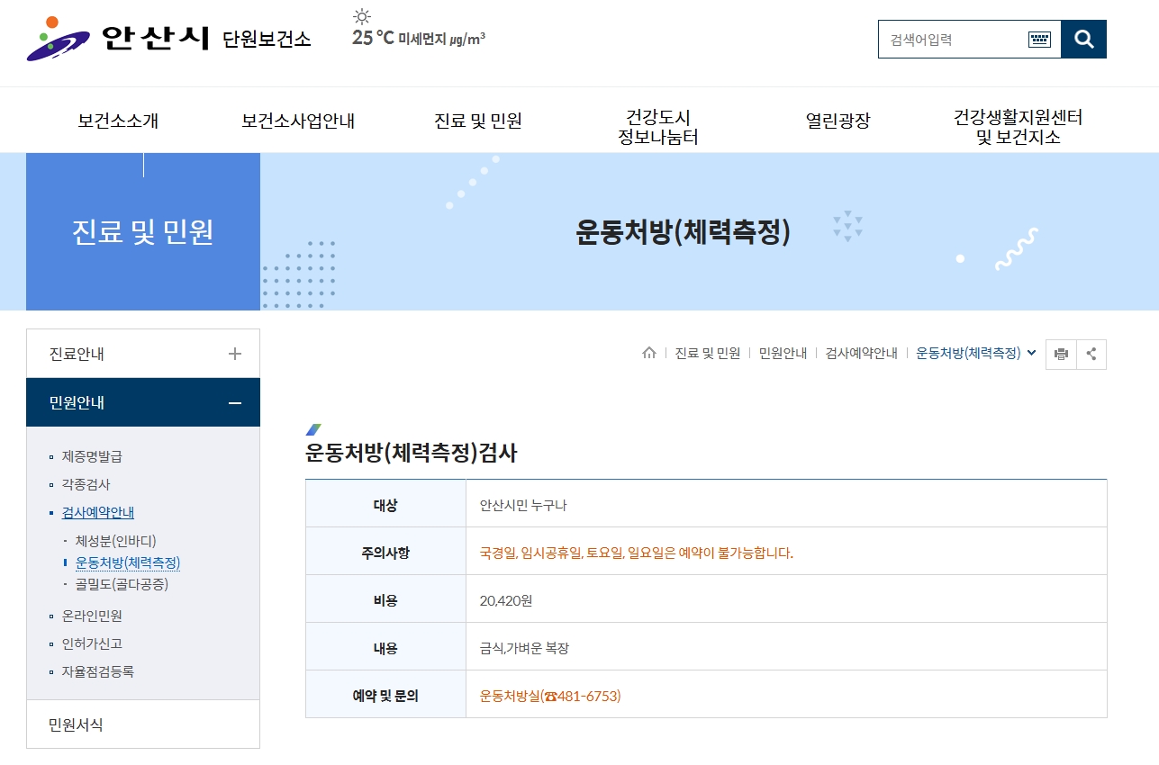
Task: Collapse the 민원안내 sidebar section
Action: (x=234, y=402)
